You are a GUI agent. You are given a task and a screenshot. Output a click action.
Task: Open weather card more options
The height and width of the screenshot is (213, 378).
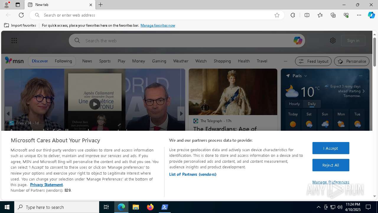point(360,76)
